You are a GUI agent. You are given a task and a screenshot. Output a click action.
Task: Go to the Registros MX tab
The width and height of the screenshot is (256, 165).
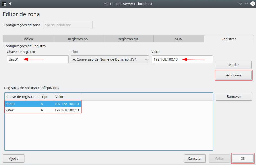tap(128, 39)
